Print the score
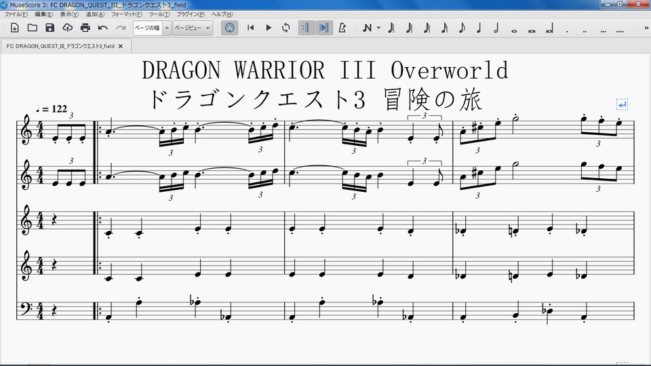The width and height of the screenshot is (651, 366). (x=85, y=28)
